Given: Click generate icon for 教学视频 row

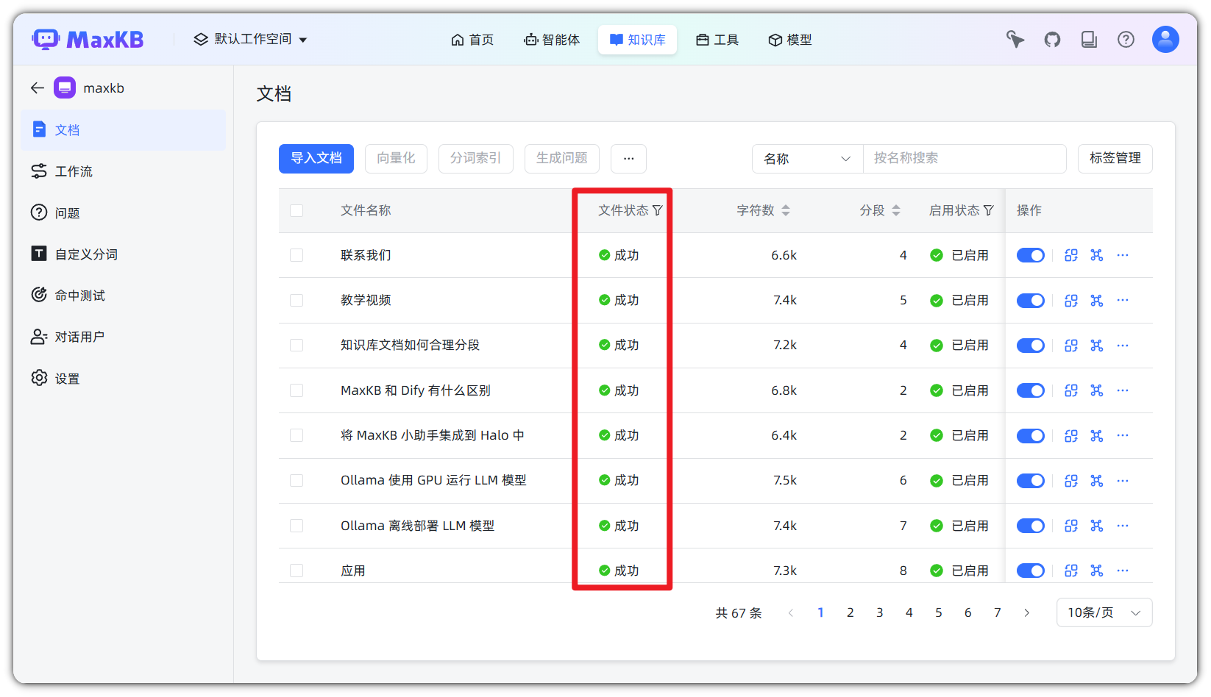Looking at the screenshot, I should tap(1097, 300).
